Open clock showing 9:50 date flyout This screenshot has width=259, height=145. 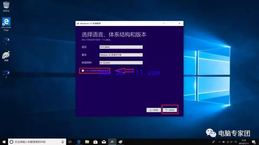(x=244, y=142)
